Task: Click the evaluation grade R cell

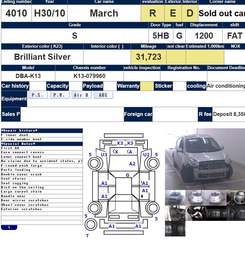Action: (x=153, y=13)
